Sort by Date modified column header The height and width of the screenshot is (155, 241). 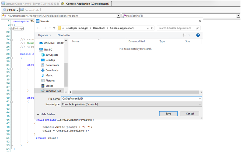tap(137, 41)
